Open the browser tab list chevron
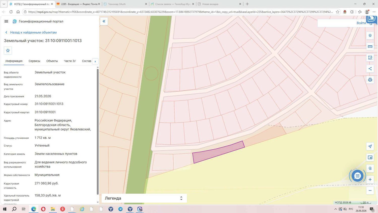378x213 pixels. click(4, 4)
